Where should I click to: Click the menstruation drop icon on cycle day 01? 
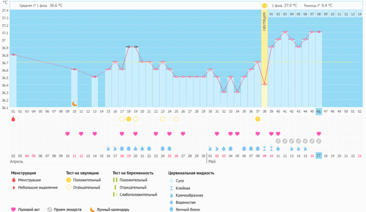click(x=13, y=119)
